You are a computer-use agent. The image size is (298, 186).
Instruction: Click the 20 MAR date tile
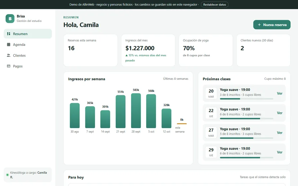[211, 93]
